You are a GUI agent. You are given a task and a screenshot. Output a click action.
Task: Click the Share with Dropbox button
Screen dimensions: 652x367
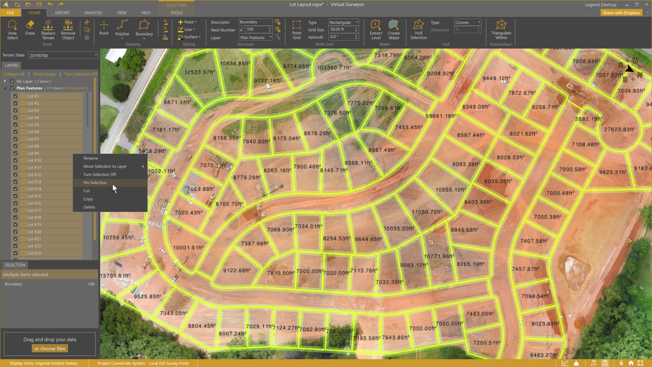pyautogui.click(x=621, y=13)
